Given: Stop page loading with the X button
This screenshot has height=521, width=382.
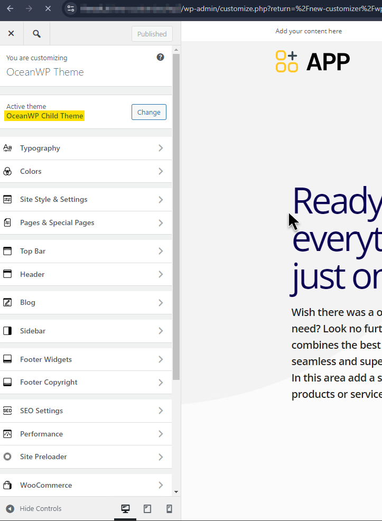Looking at the screenshot, I should pos(48,8).
